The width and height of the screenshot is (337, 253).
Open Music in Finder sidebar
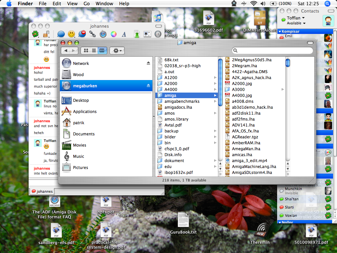[106, 156]
